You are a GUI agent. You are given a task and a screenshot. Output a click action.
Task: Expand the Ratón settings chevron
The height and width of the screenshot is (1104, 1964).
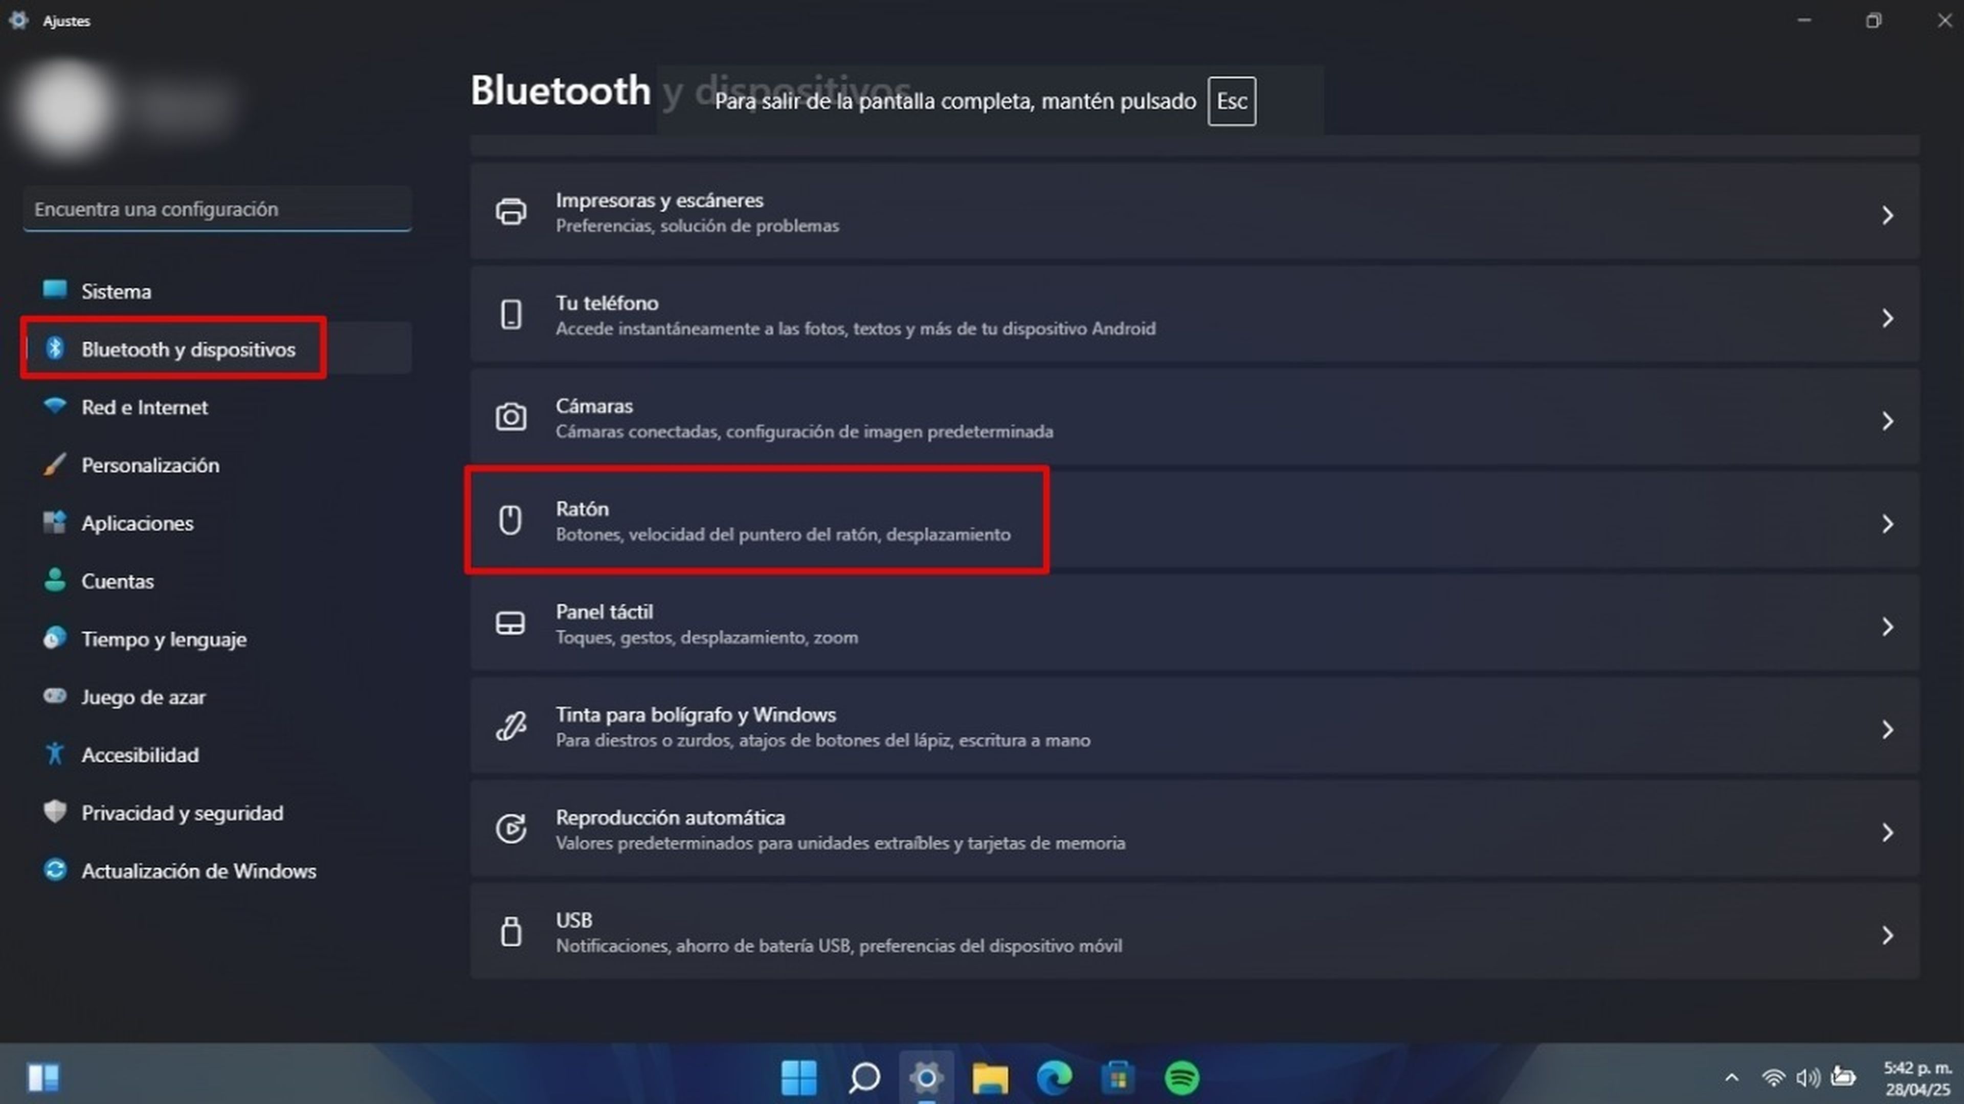[1887, 524]
